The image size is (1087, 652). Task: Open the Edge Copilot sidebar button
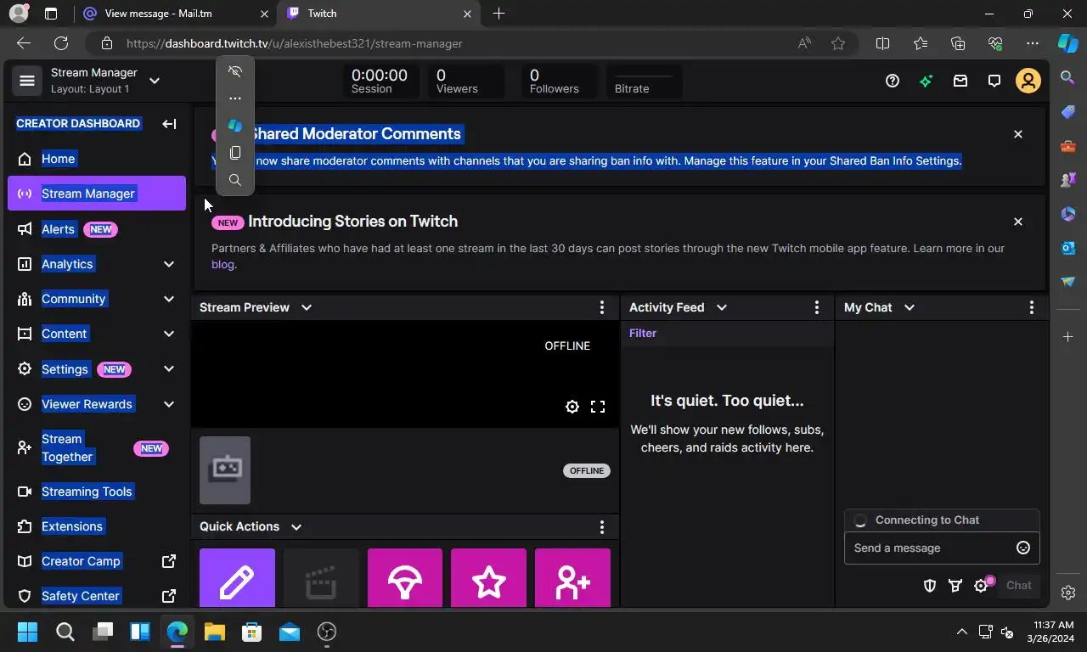click(1068, 43)
